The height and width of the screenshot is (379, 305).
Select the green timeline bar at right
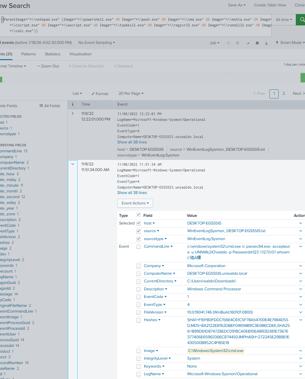303,78
